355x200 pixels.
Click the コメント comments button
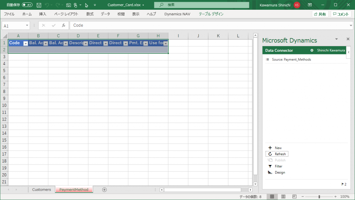341,14
